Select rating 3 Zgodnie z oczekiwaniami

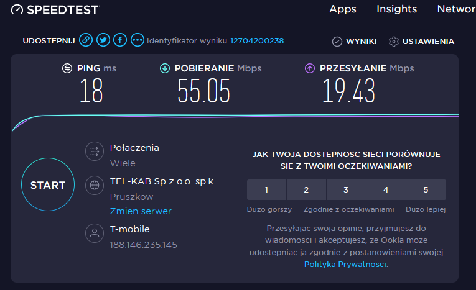pos(346,189)
